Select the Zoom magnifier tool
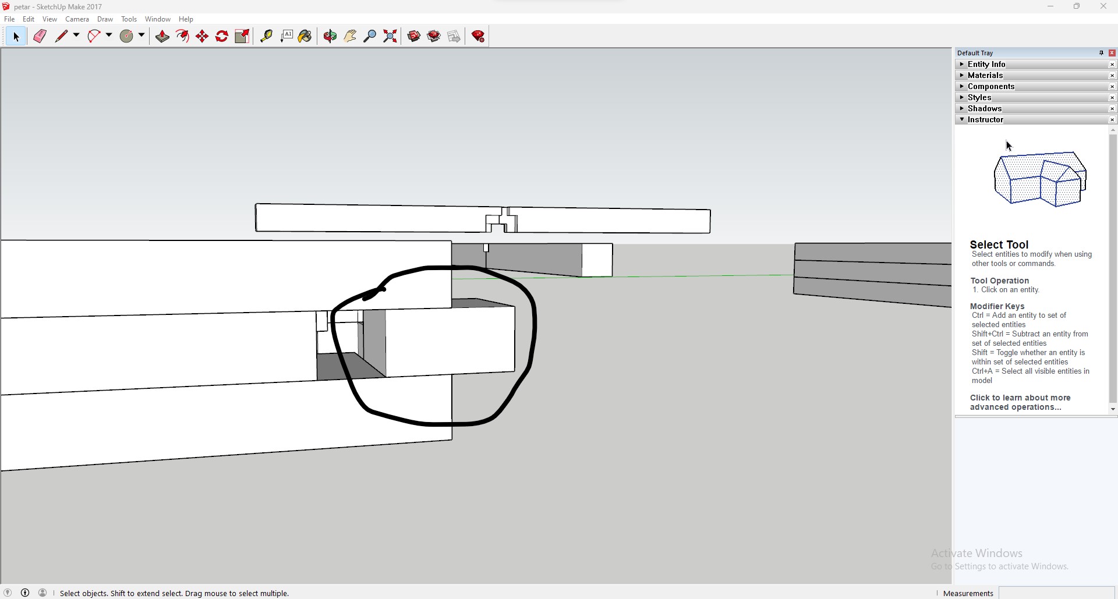 click(370, 36)
